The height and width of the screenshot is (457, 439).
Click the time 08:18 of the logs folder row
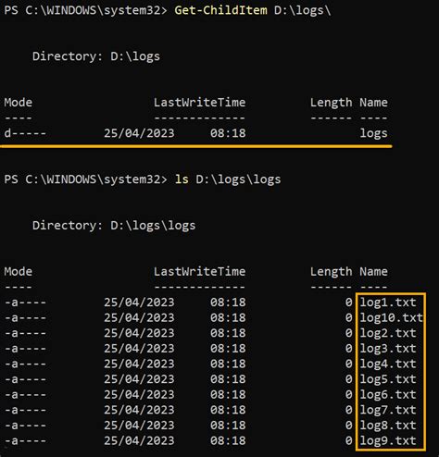(x=228, y=133)
